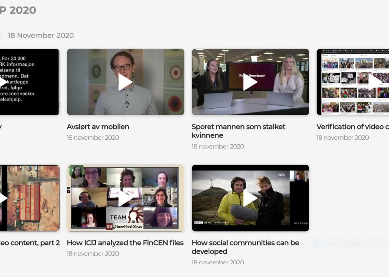Click the date under Avslørt av mobilen
The height and width of the screenshot is (277, 389).
tap(93, 138)
